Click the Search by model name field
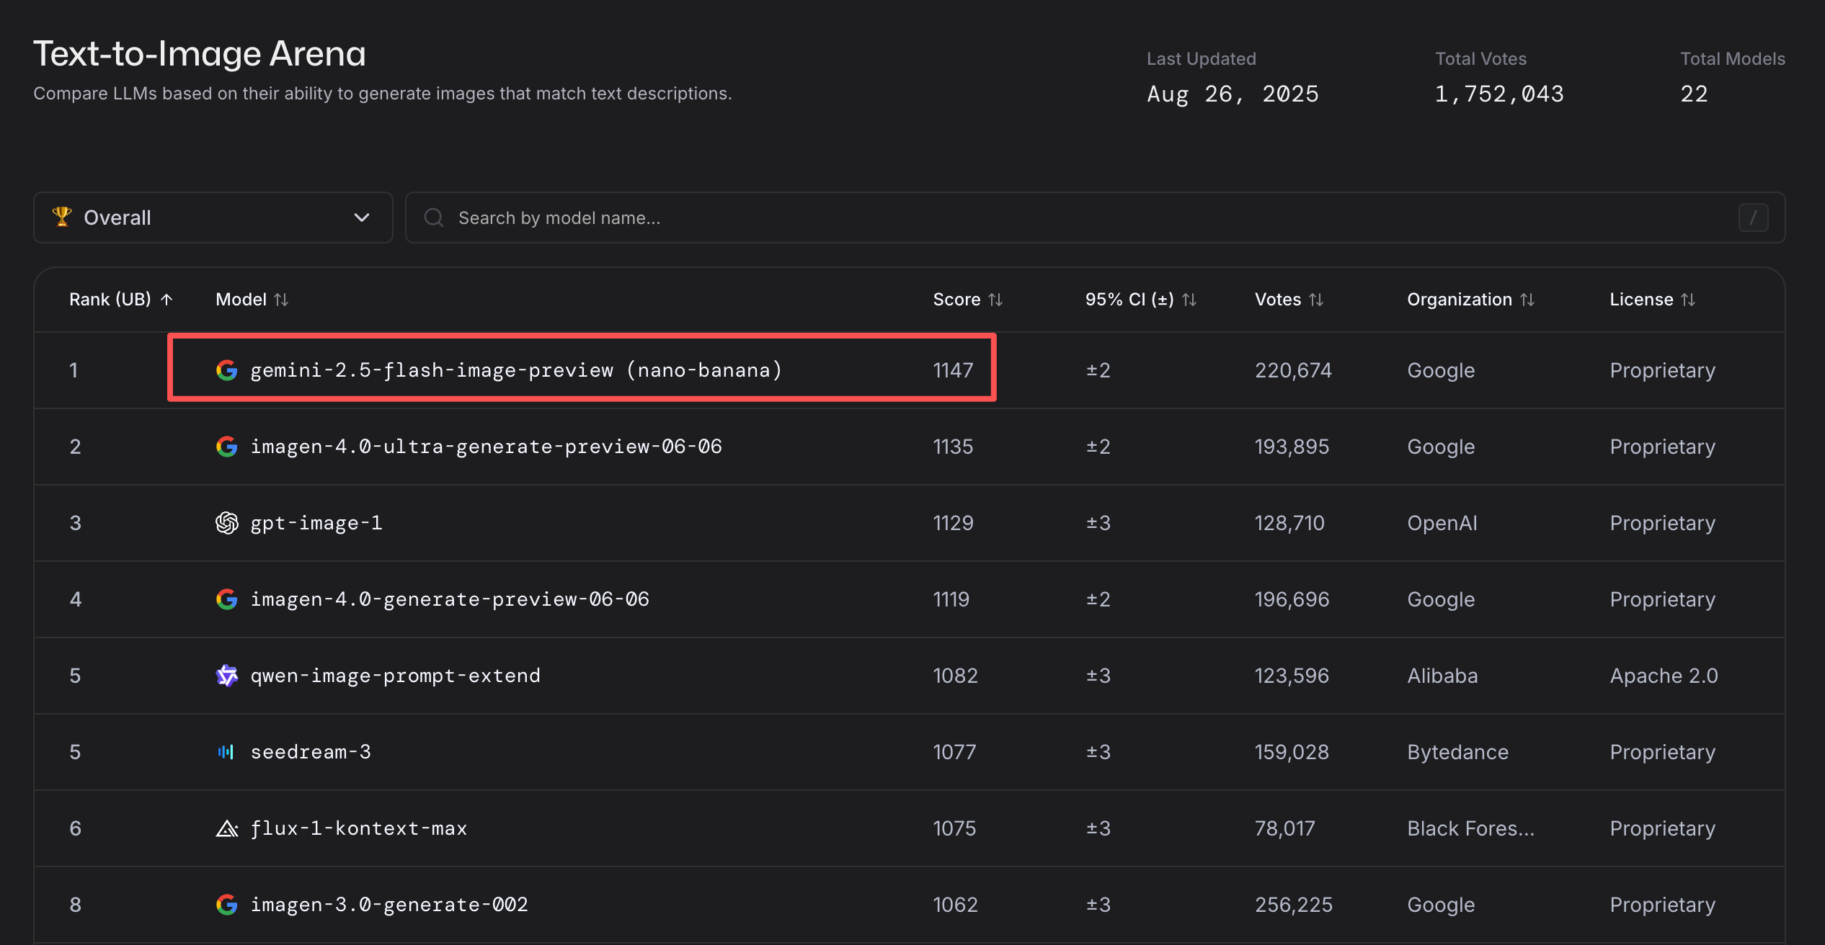 click(1095, 218)
